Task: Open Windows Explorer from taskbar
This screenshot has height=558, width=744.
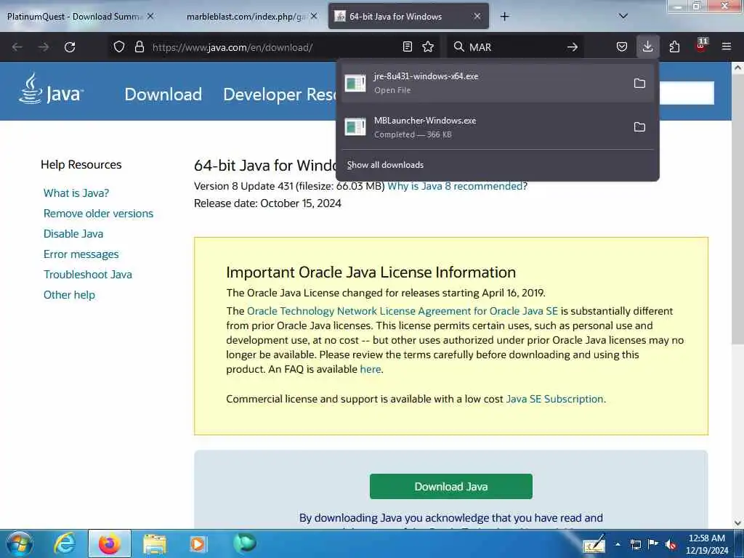Action: pyautogui.click(x=155, y=543)
